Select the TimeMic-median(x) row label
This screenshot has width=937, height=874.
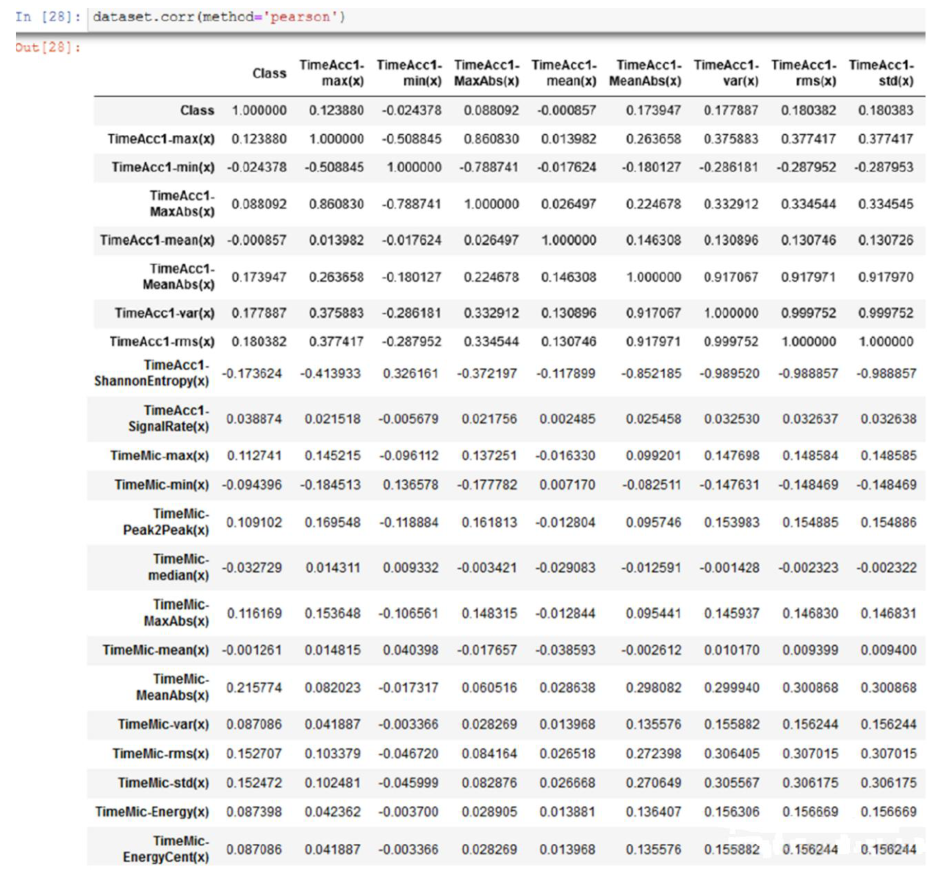179,567
